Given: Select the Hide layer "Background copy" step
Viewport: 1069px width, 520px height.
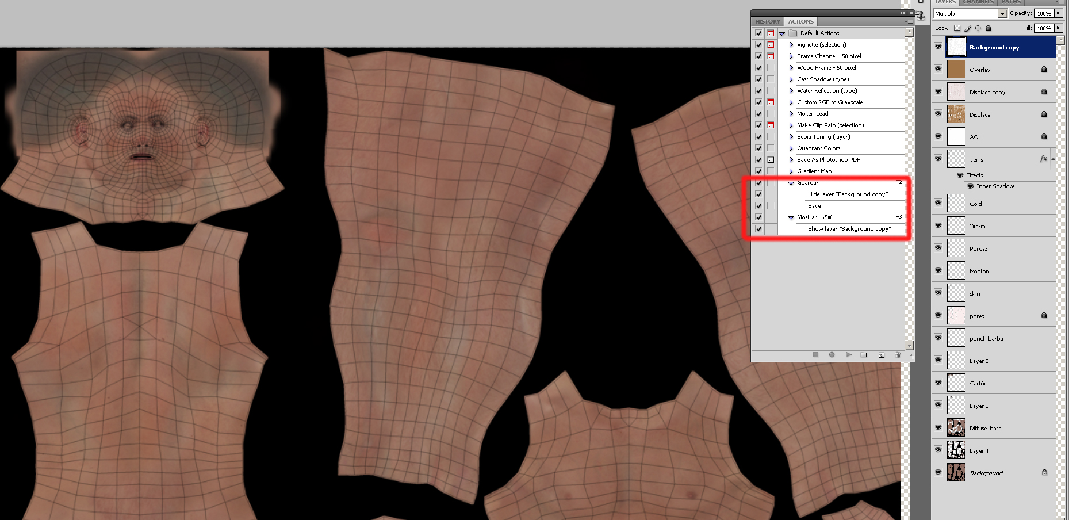Looking at the screenshot, I should 848,194.
